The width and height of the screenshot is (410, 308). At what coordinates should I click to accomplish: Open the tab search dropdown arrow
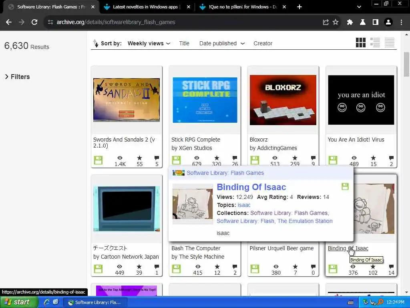(x=359, y=7)
